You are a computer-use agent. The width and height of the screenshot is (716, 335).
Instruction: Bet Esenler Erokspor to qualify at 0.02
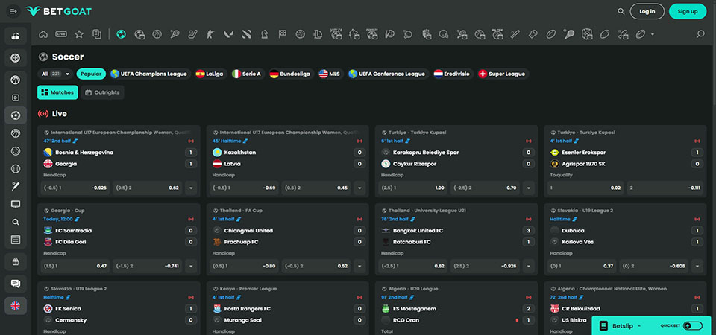585,188
